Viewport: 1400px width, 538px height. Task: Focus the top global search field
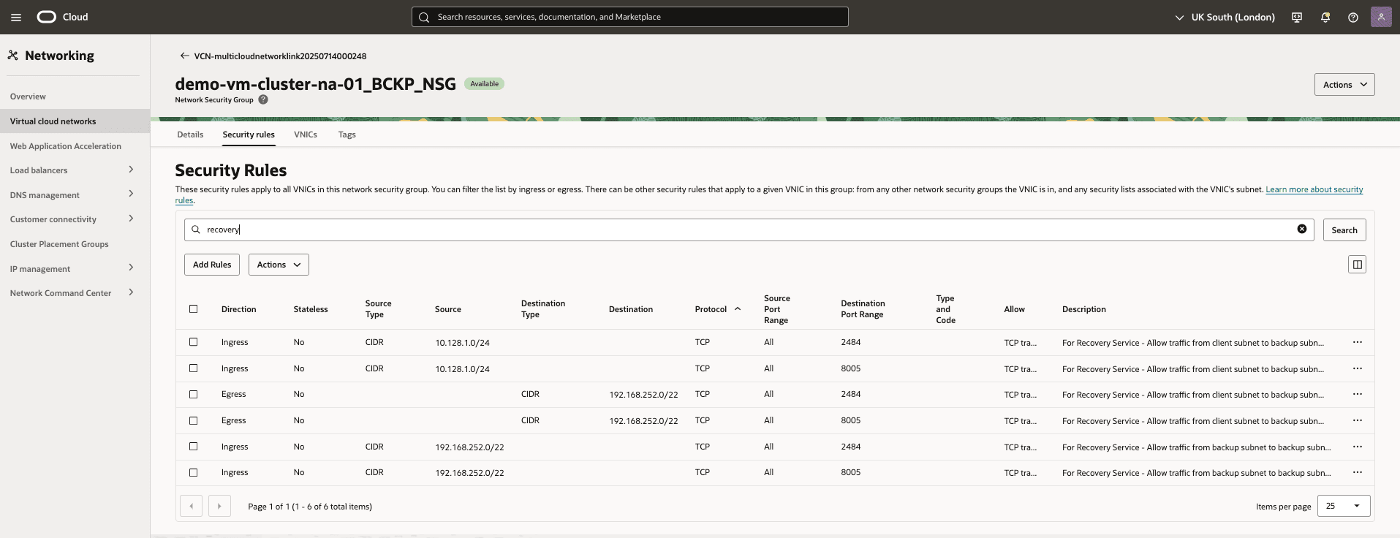pos(630,17)
